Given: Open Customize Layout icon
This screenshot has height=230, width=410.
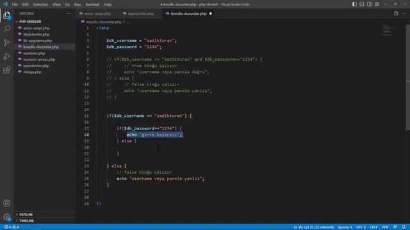Looking at the screenshot, I should pos(377,4).
